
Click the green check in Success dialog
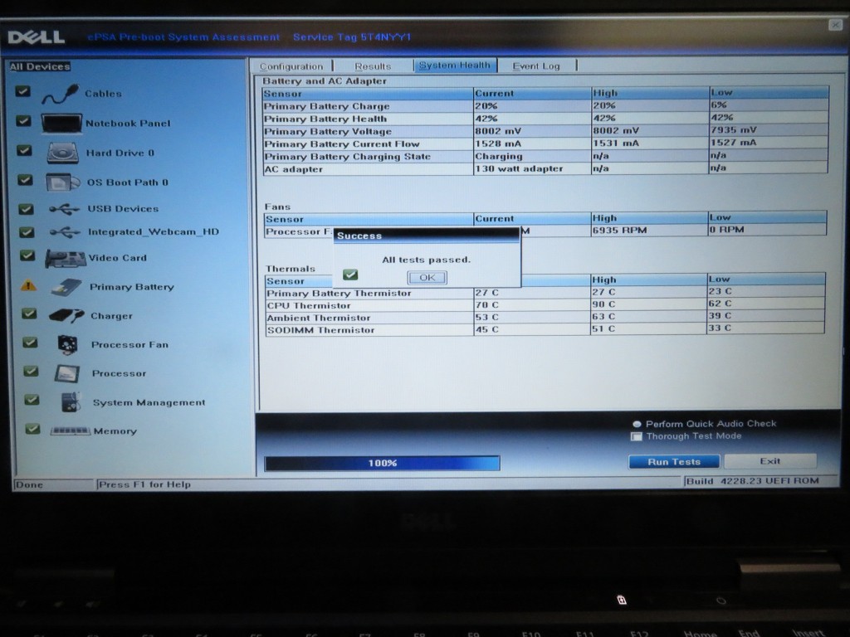pos(350,275)
